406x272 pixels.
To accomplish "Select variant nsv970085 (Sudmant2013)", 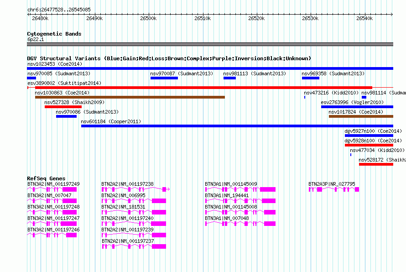I will 59,73.
